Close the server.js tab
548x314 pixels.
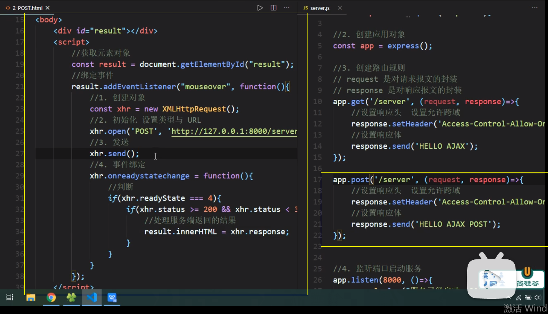tap(340, 8)
